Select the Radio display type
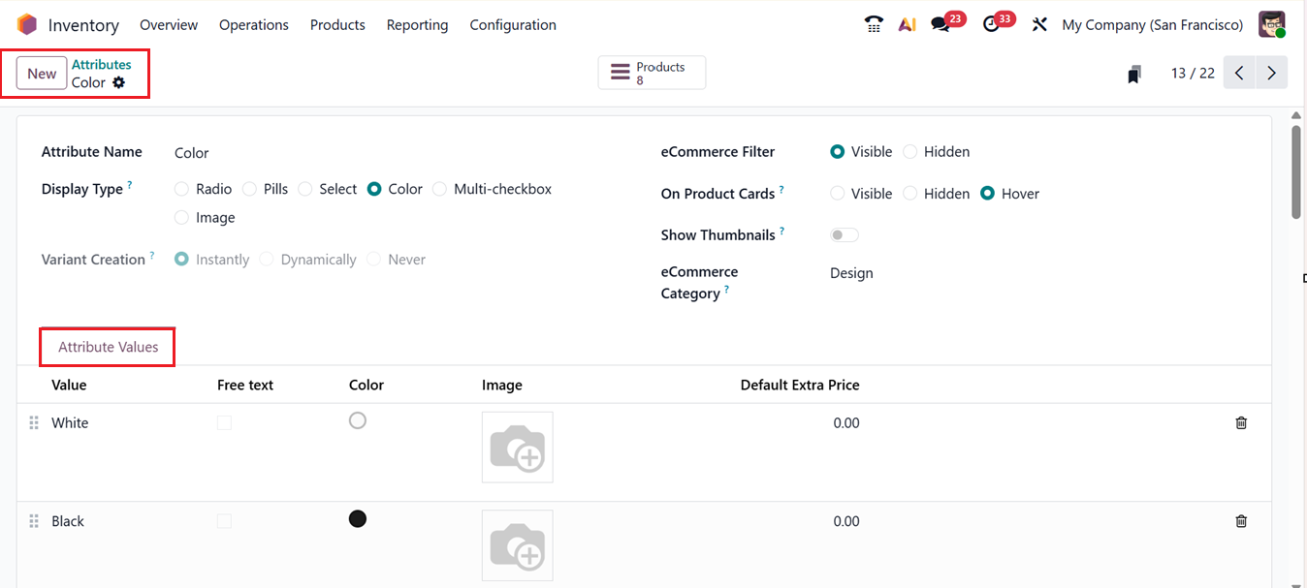Viewport: 1307px width, 588px height. click(181, 189)
